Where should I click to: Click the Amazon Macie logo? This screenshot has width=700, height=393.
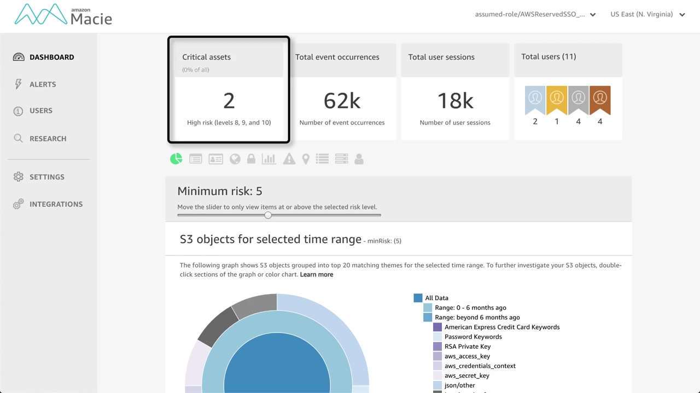[x=63, y=15]
